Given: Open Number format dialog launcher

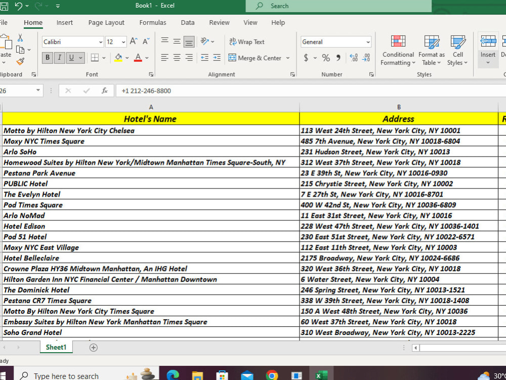Looking at the screenshot, I should coord(371,74).
